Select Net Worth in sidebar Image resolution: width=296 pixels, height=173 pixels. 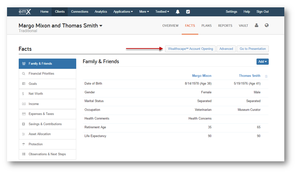(x=47, y=94)
